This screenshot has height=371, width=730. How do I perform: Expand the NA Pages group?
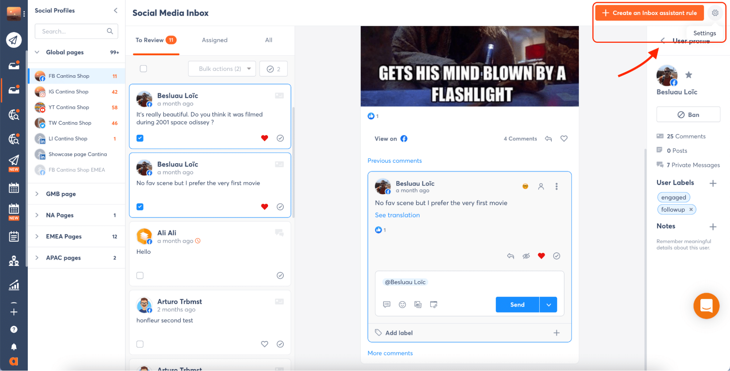[x=37, y=215]
